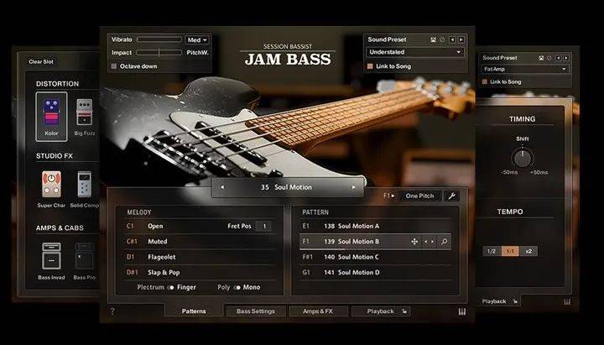Select the D1 Flageolet articulation
Viewport: 604px width, 345px height.
point(200,257)
